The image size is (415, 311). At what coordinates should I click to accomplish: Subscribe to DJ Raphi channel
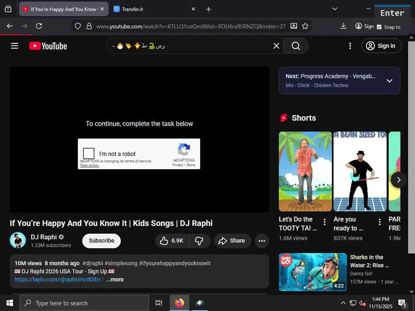coord(101,241)
